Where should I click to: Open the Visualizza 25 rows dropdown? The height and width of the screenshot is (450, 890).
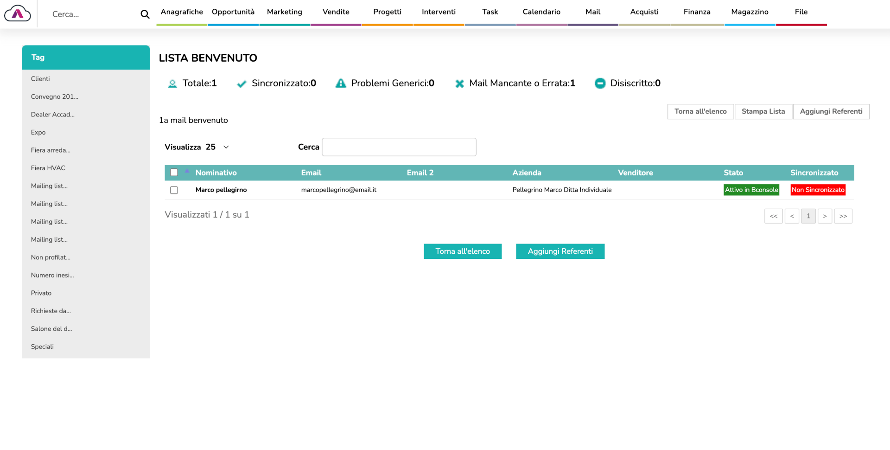tap(217, 147)
